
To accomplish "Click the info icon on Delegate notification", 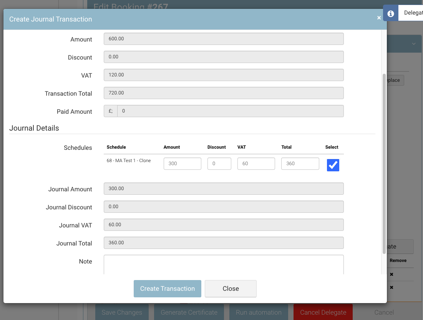I will [391, 13].
